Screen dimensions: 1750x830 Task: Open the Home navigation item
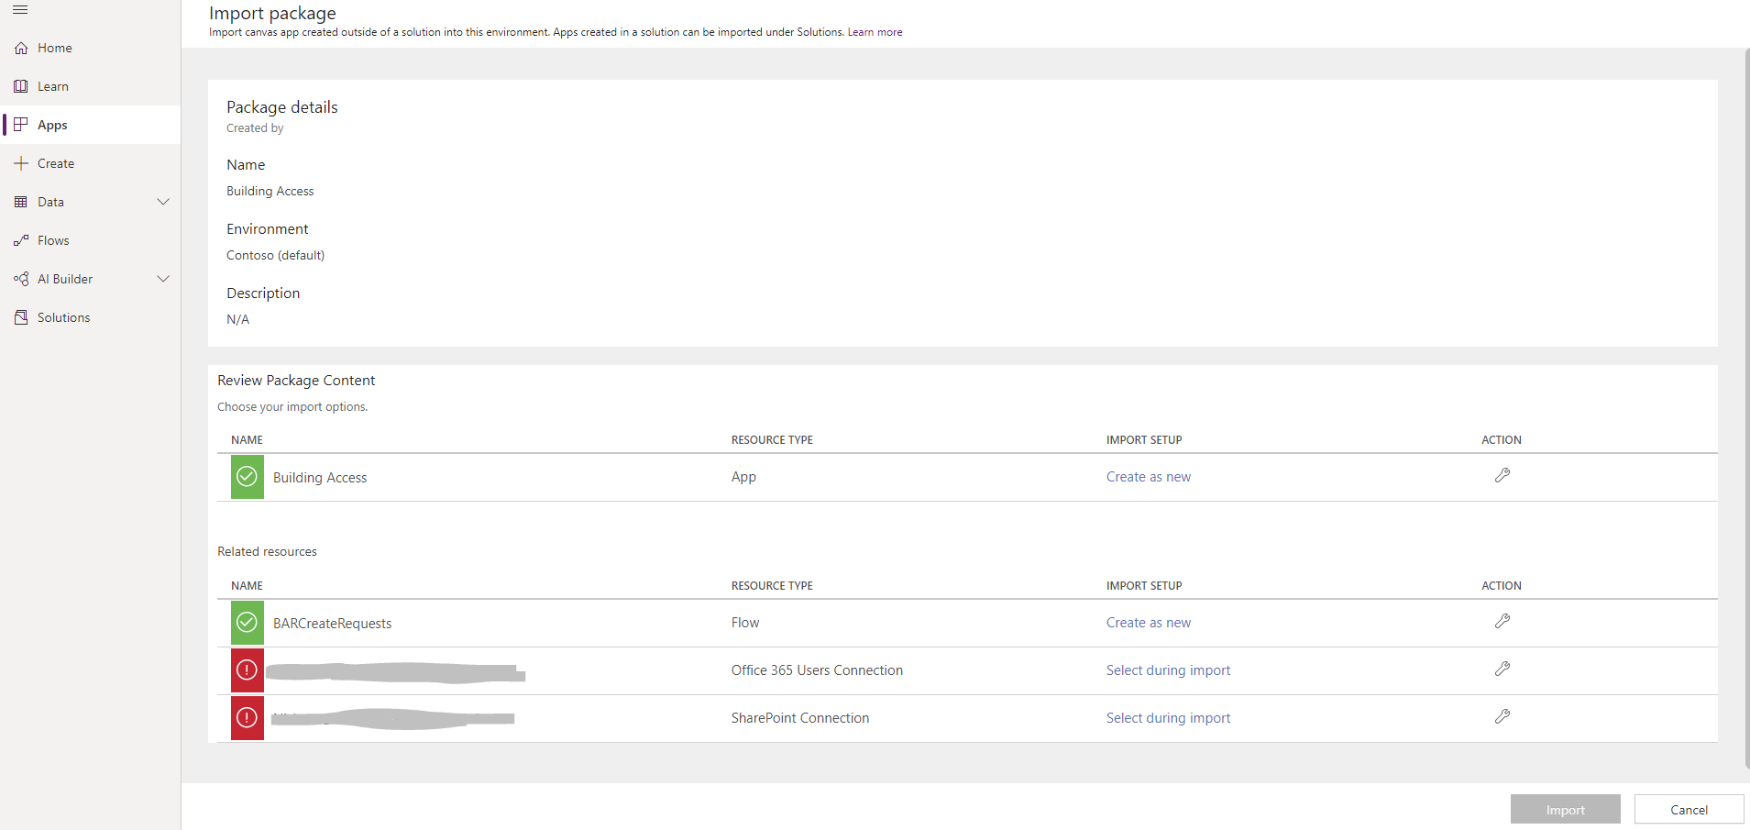[54, 48]
